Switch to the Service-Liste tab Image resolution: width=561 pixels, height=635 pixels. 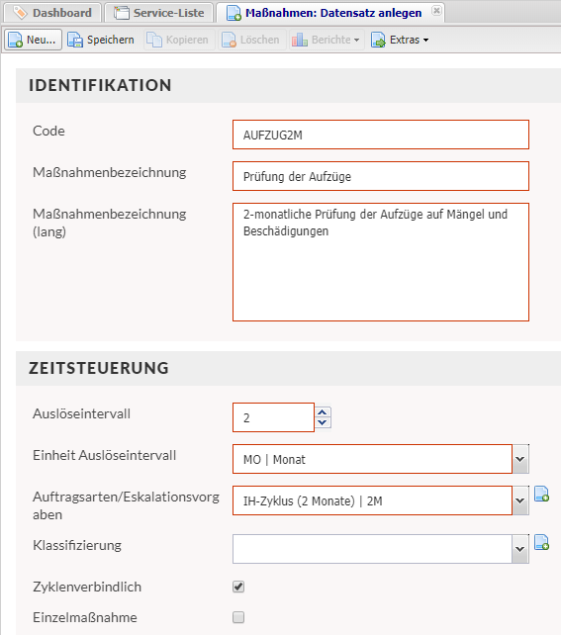(x=158, y=13)
